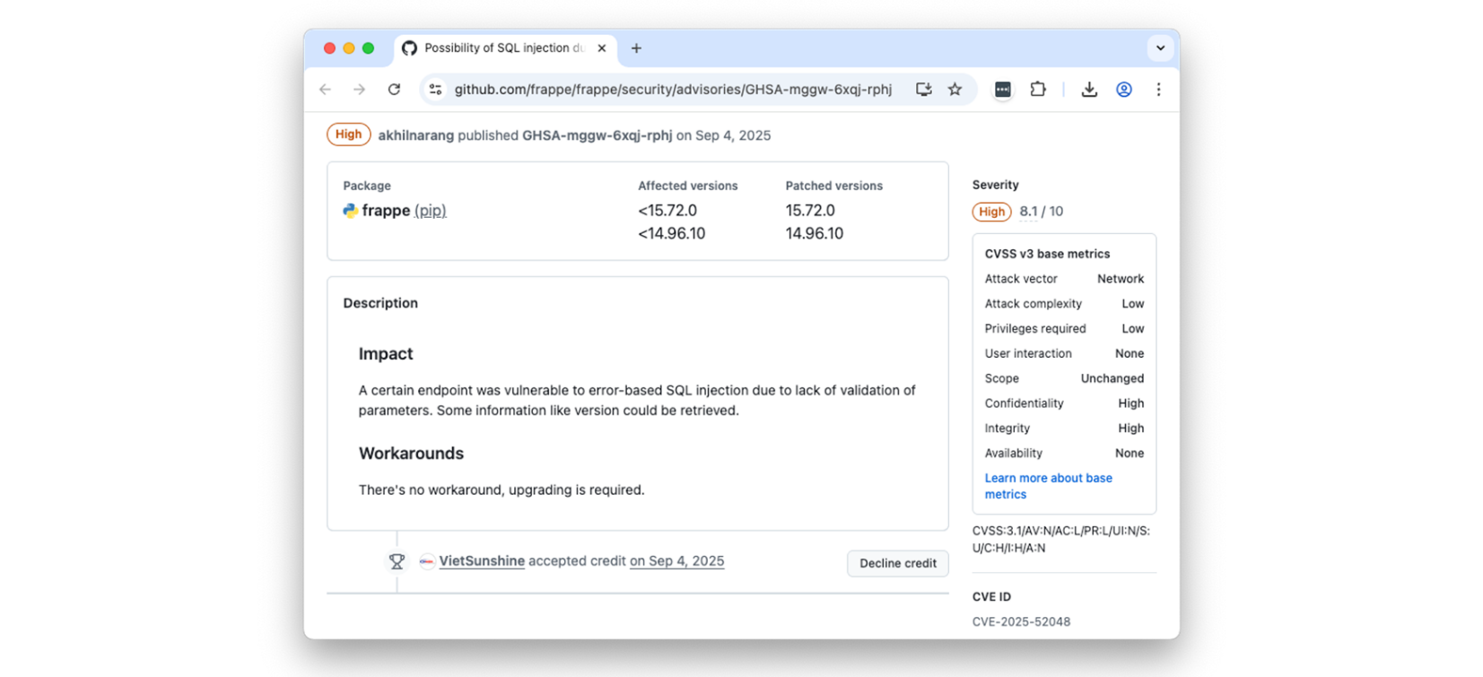
Task: Open the Extensions puzzle icon
Action: (x=1038, y=90)
